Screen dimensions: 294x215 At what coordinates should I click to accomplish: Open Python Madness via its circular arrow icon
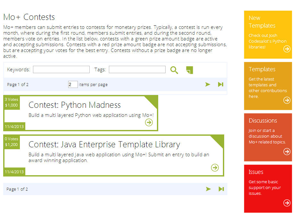(149, 122)
